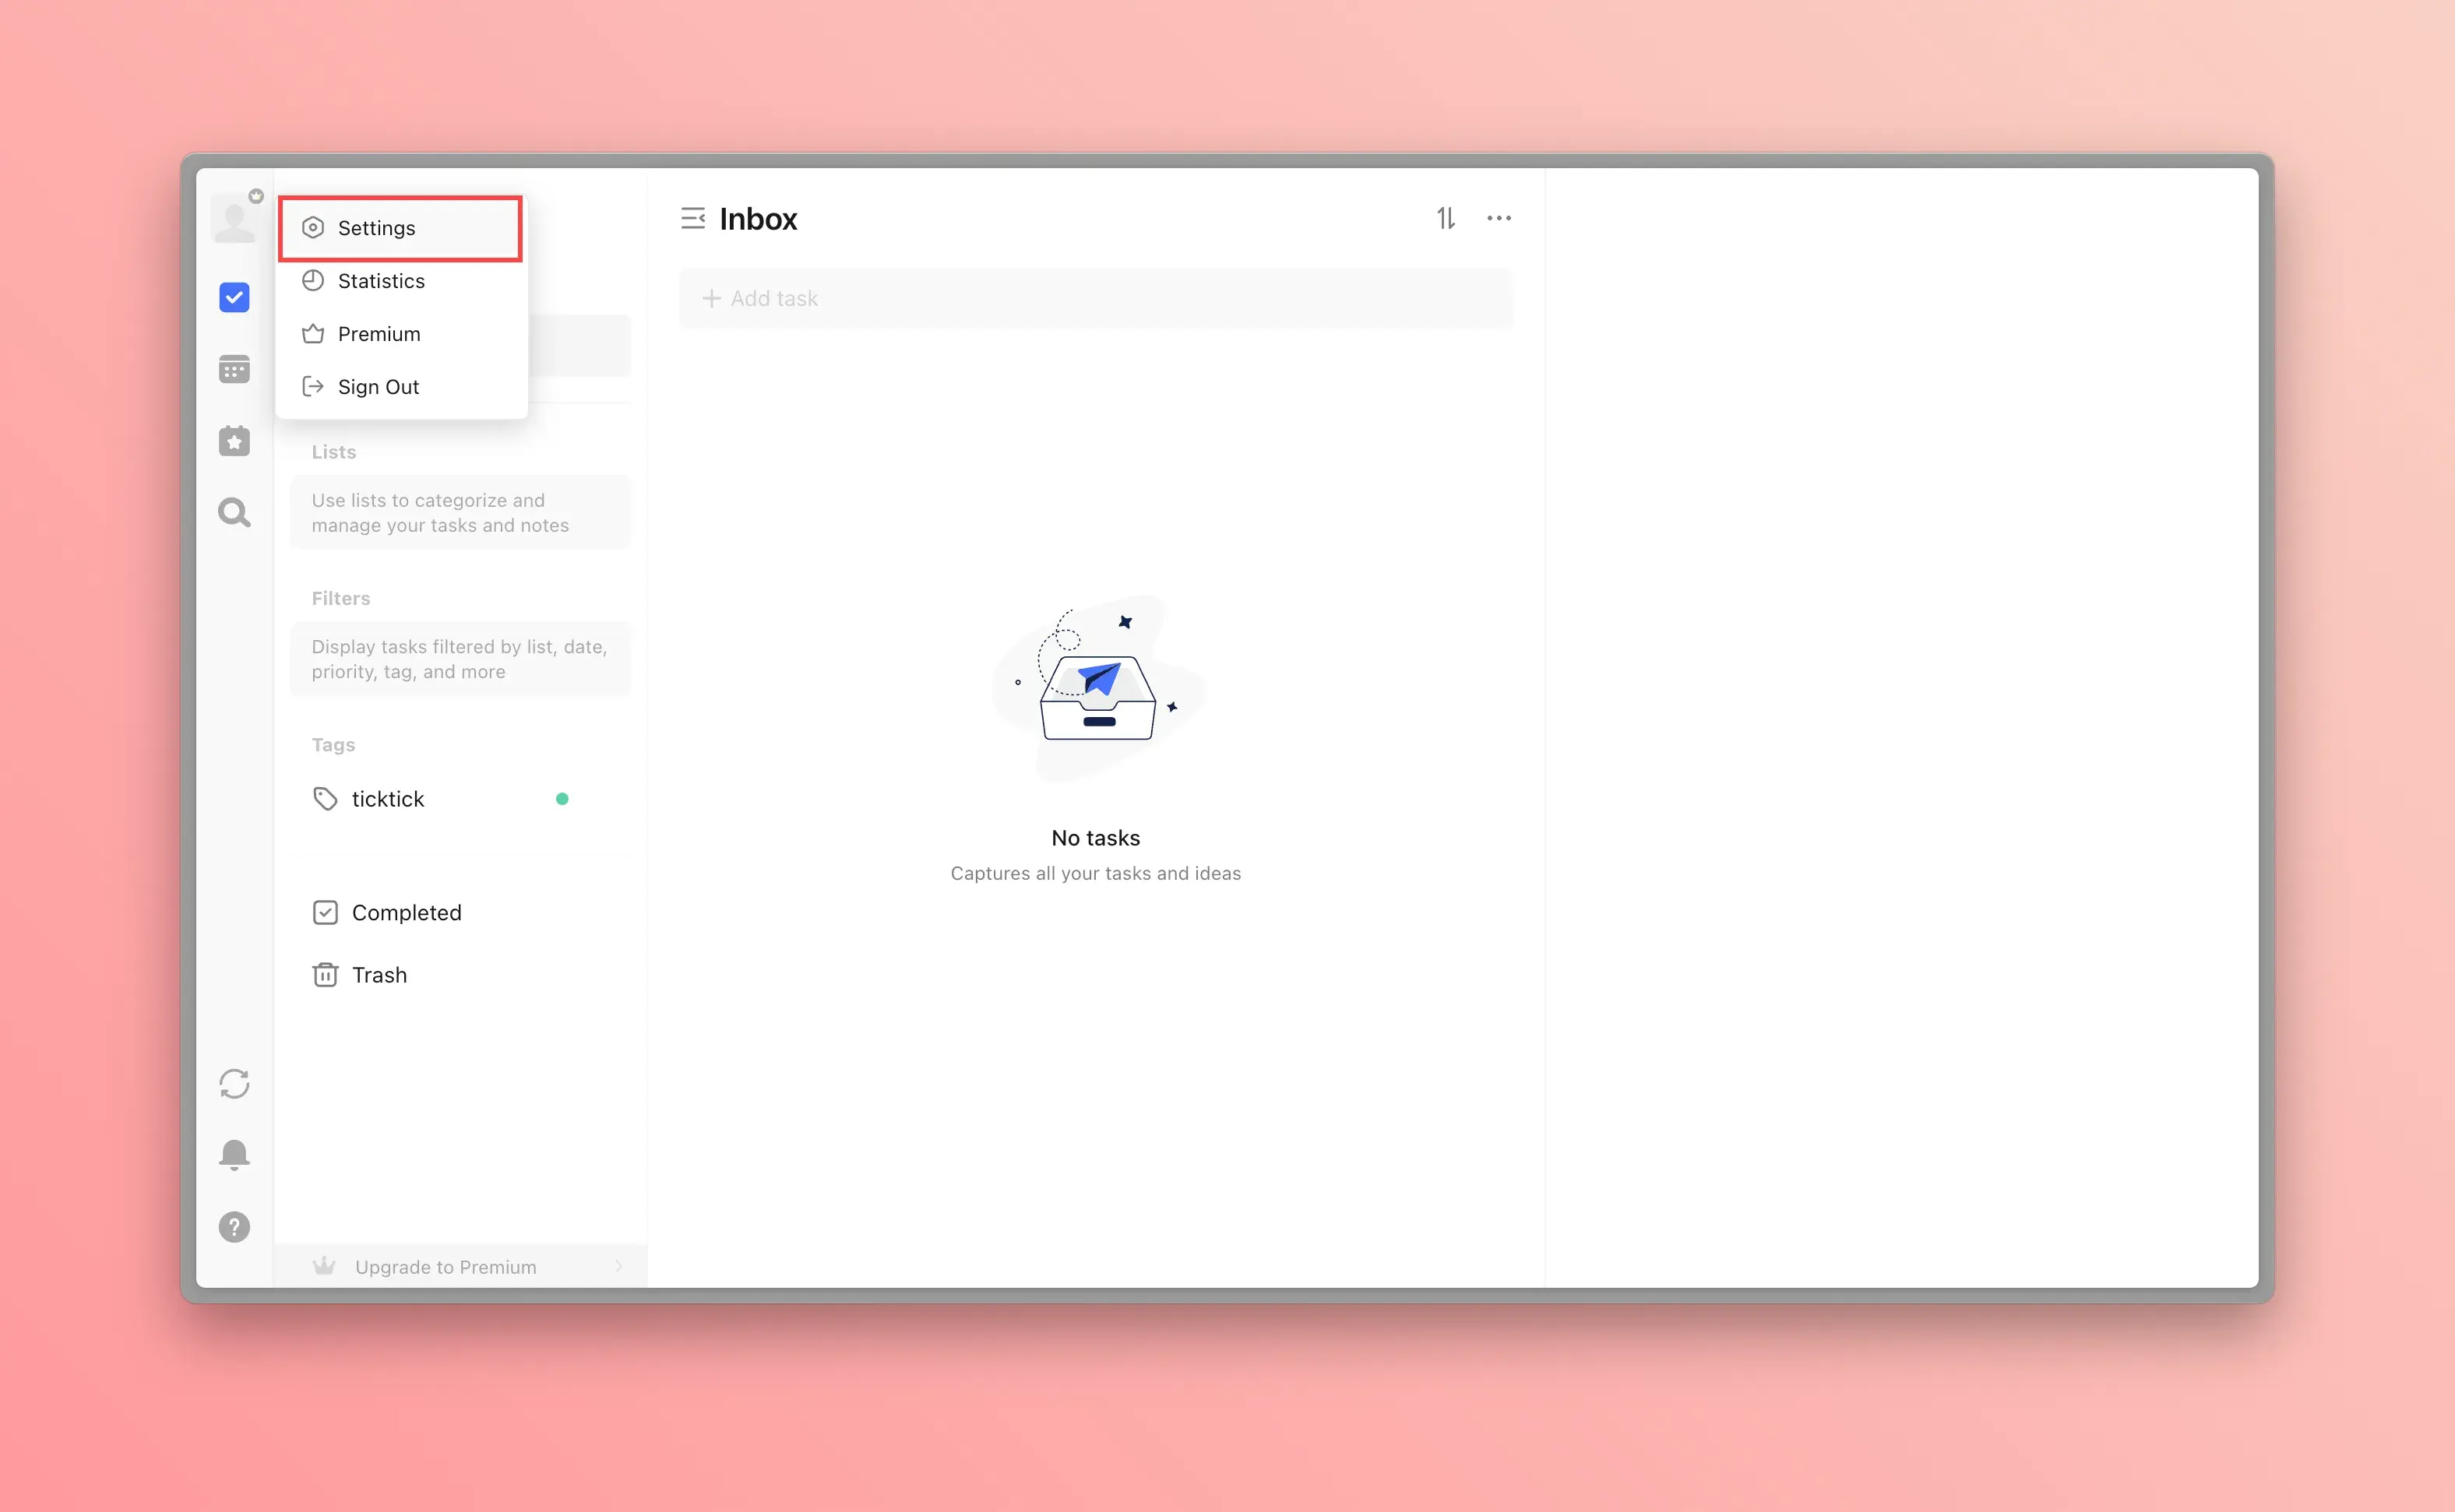Open the more options ellipsis menu

coord(1499,218)
